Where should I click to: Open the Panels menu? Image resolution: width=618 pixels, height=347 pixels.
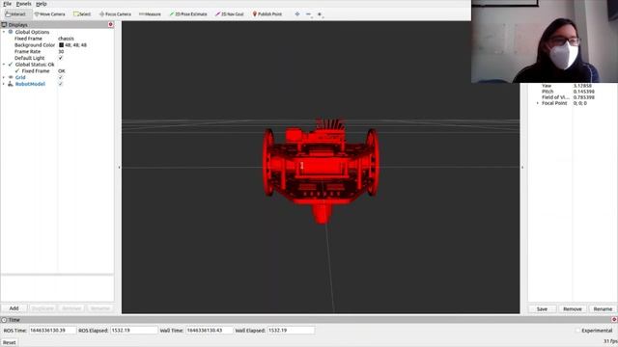[23, 4]
